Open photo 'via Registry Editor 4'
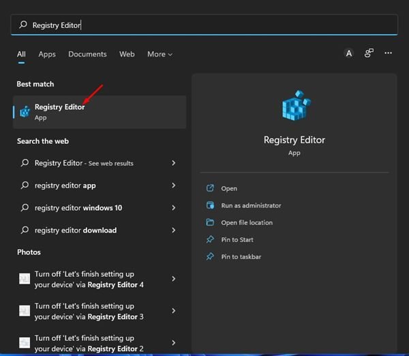This screenshot has height=356, width=409. point(100,279)
